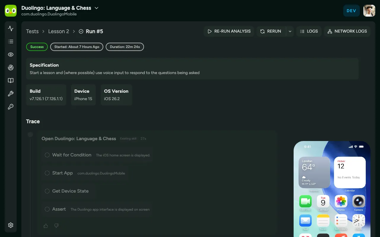This screenshot has height=237, width=380.
Task: Select the Wait for Condition step
Action: (97, 155)
